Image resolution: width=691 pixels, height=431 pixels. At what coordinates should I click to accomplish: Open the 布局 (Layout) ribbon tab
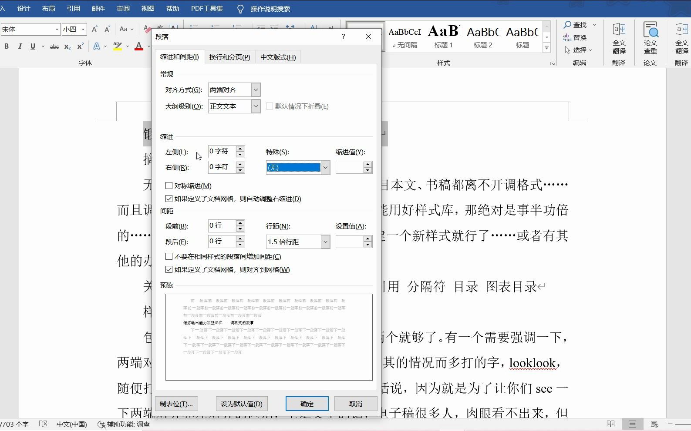pyautogui.click(x=49, y=9)
